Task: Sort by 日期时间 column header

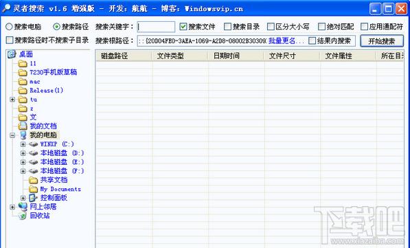Action: pos(236,56)
